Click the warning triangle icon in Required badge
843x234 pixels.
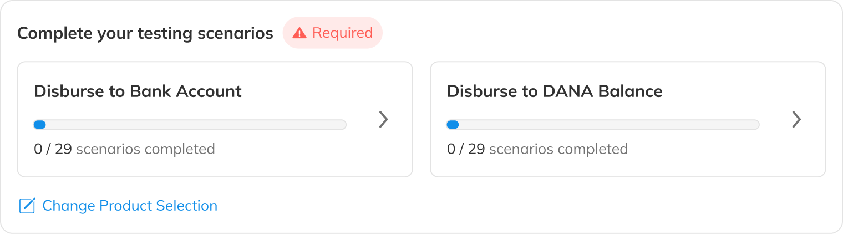(x=299, y=33)
